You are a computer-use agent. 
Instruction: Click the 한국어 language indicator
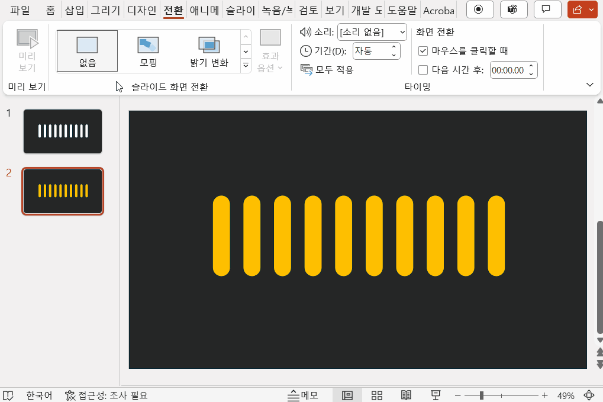pyautogui.click(x=39, y=395)
